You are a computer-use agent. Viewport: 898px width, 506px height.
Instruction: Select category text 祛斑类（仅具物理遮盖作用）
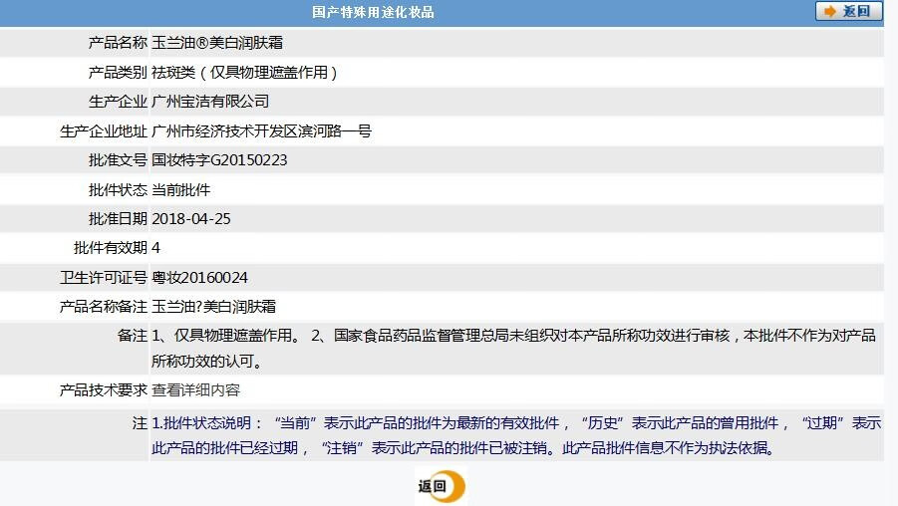[x=244, y=72]
